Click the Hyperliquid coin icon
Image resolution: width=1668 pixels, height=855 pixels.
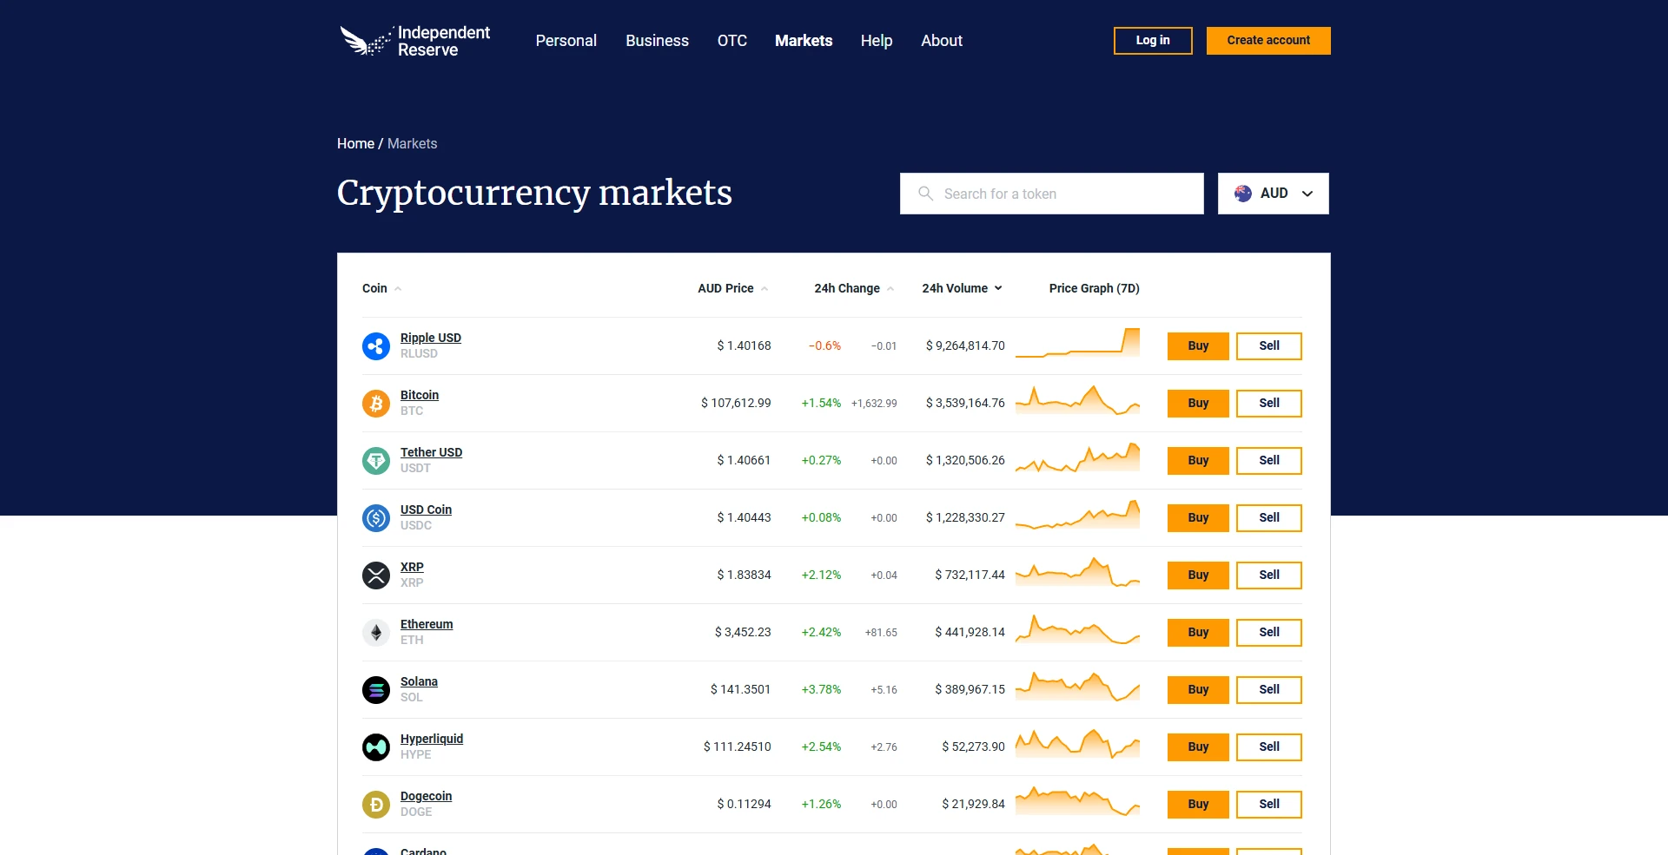point(376,747)
